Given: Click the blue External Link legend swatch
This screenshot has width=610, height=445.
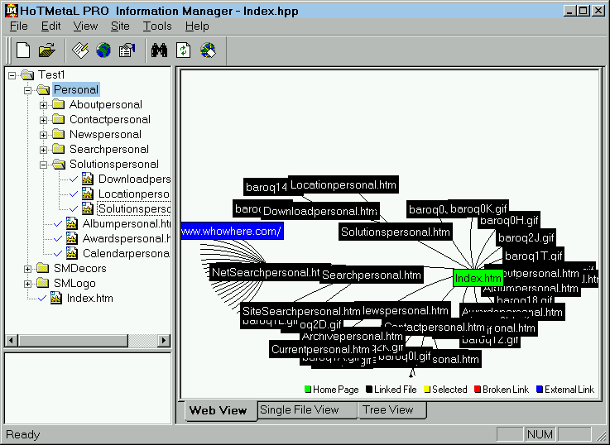Looking at the screenshot, I should point(540,389).
